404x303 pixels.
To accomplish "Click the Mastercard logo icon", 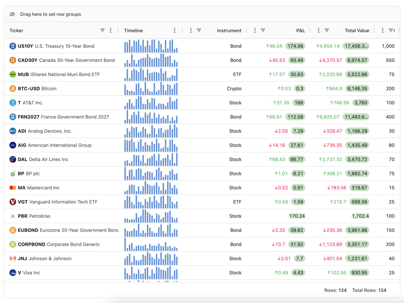I will click(x=13, y=188).
